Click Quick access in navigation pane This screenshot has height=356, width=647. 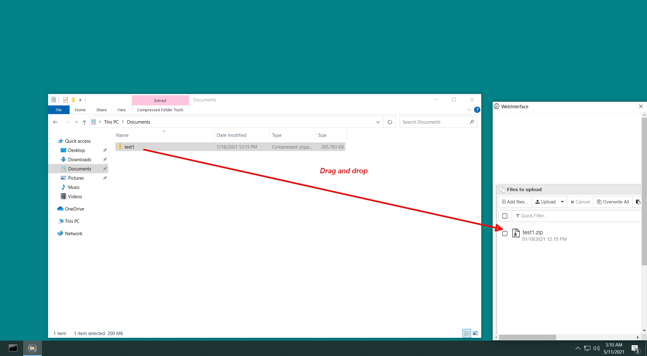(78, 141)
